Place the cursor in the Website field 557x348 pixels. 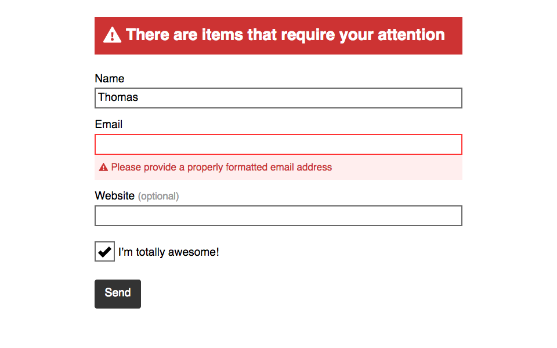pyautogui.click(x=278, y=215)
